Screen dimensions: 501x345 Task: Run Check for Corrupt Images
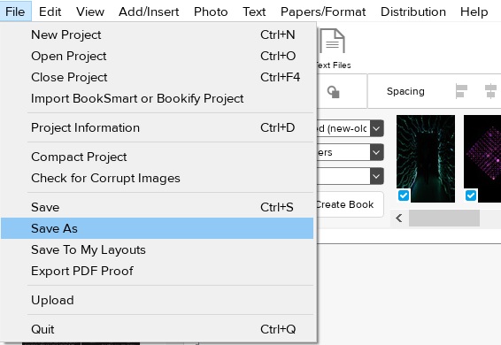pyautogui.click(x=158, y=179)
